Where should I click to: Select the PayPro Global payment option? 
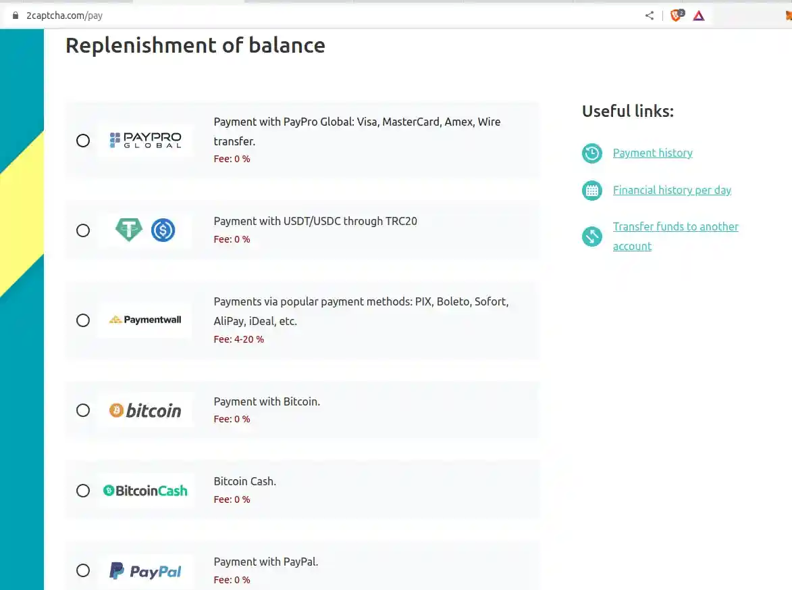pyautogui.click(x=82, y=141)
